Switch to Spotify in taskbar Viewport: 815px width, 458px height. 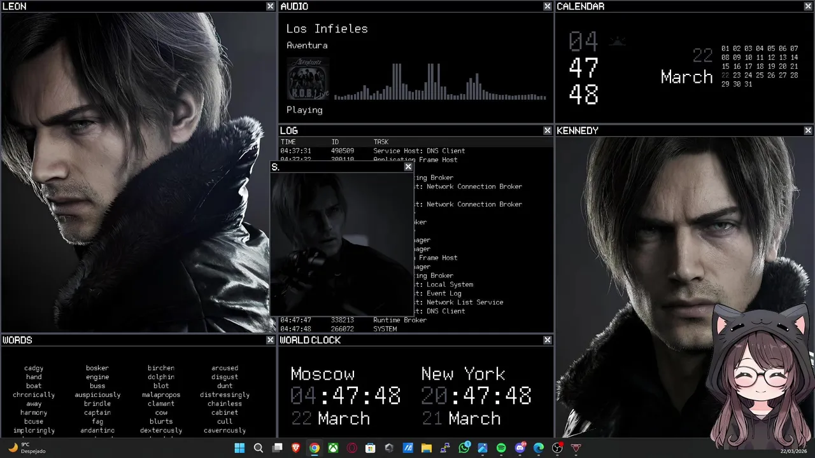point(501,448)
